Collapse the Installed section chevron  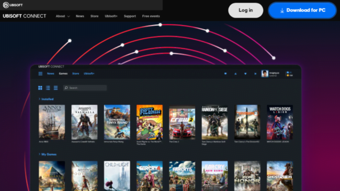pos(39,99)
